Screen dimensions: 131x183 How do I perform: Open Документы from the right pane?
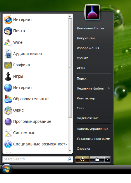(x=86, y=38)
